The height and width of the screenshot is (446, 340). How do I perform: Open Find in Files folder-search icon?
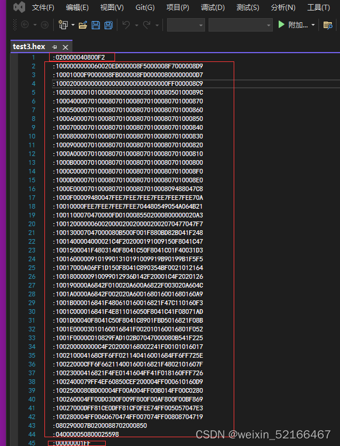[328, 25]
